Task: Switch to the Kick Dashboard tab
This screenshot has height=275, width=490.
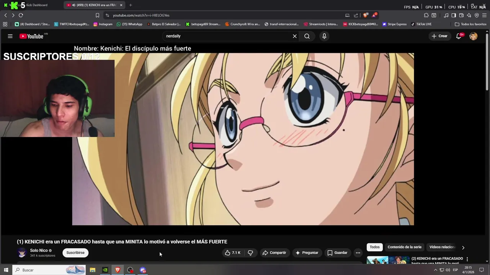Action: 31,5
